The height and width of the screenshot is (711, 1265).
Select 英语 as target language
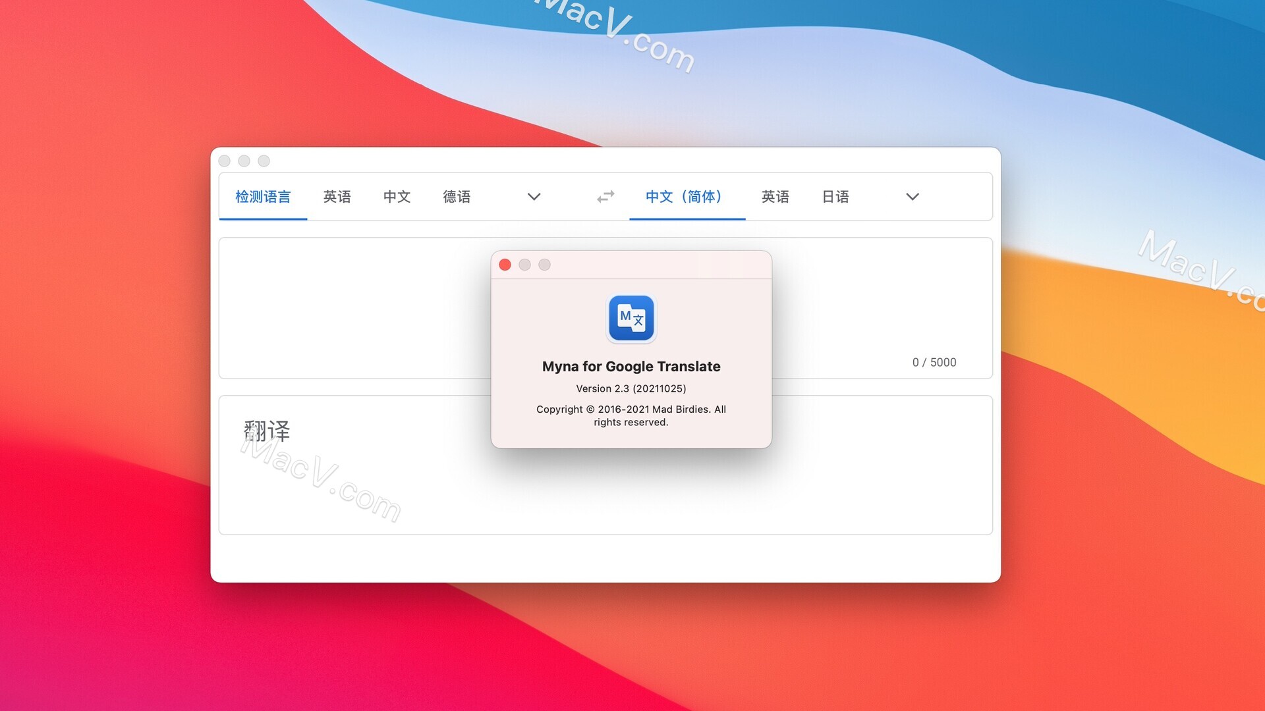point(775,196)
